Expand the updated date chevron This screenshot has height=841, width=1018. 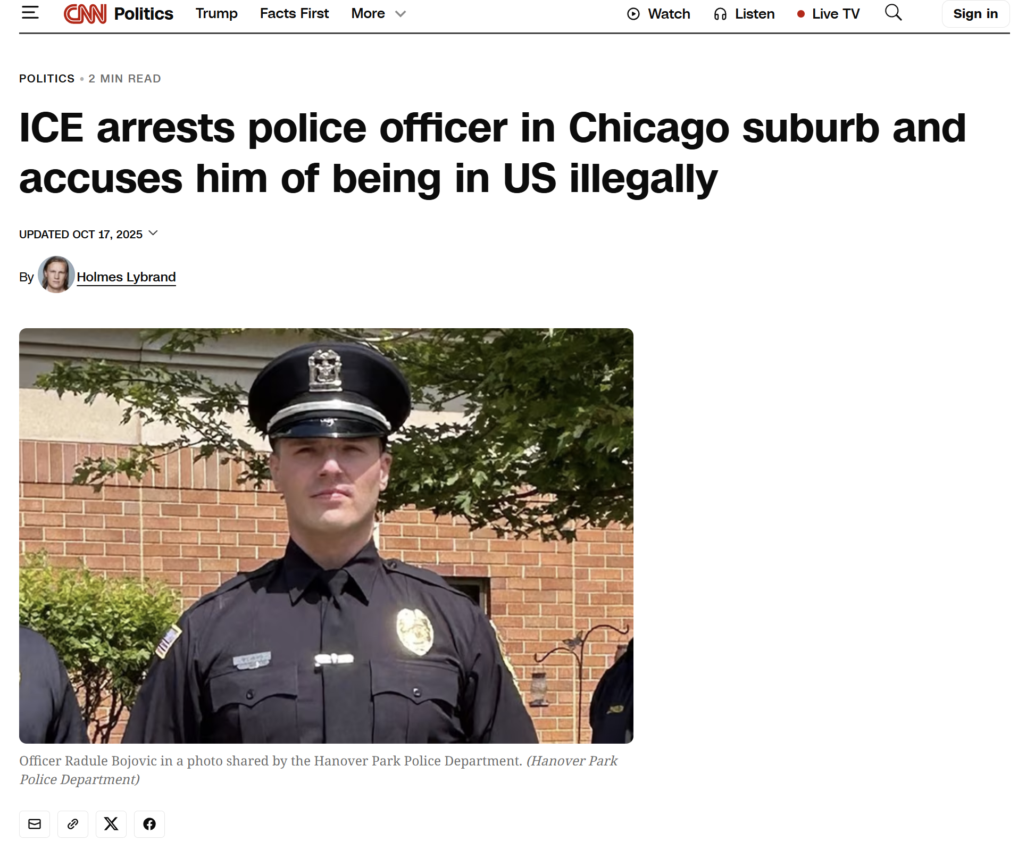point(153,234)
